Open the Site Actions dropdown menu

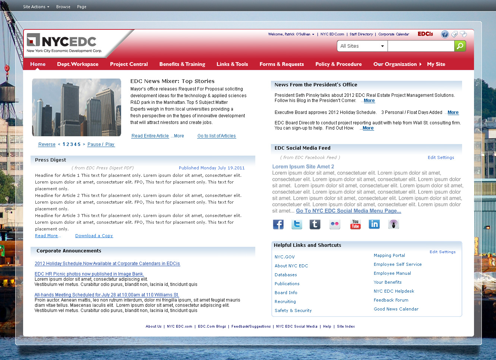click(36, 7)
